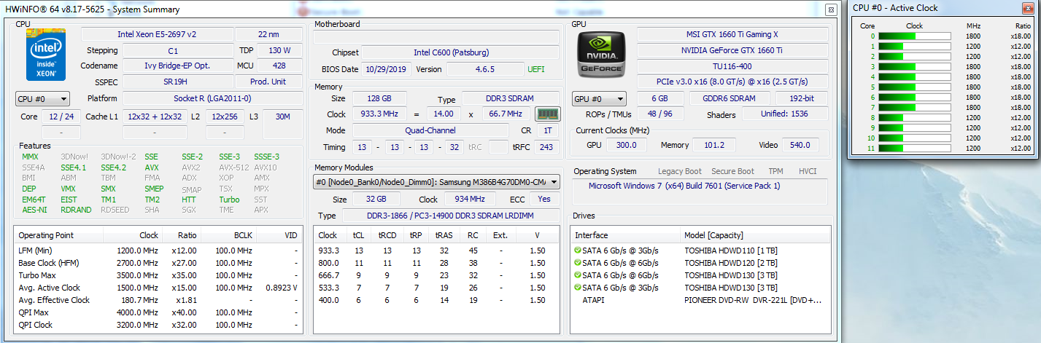The height and width of the screenshot is (343, 1041).
Task: Click the tCL column header
Action: [358, 235]
